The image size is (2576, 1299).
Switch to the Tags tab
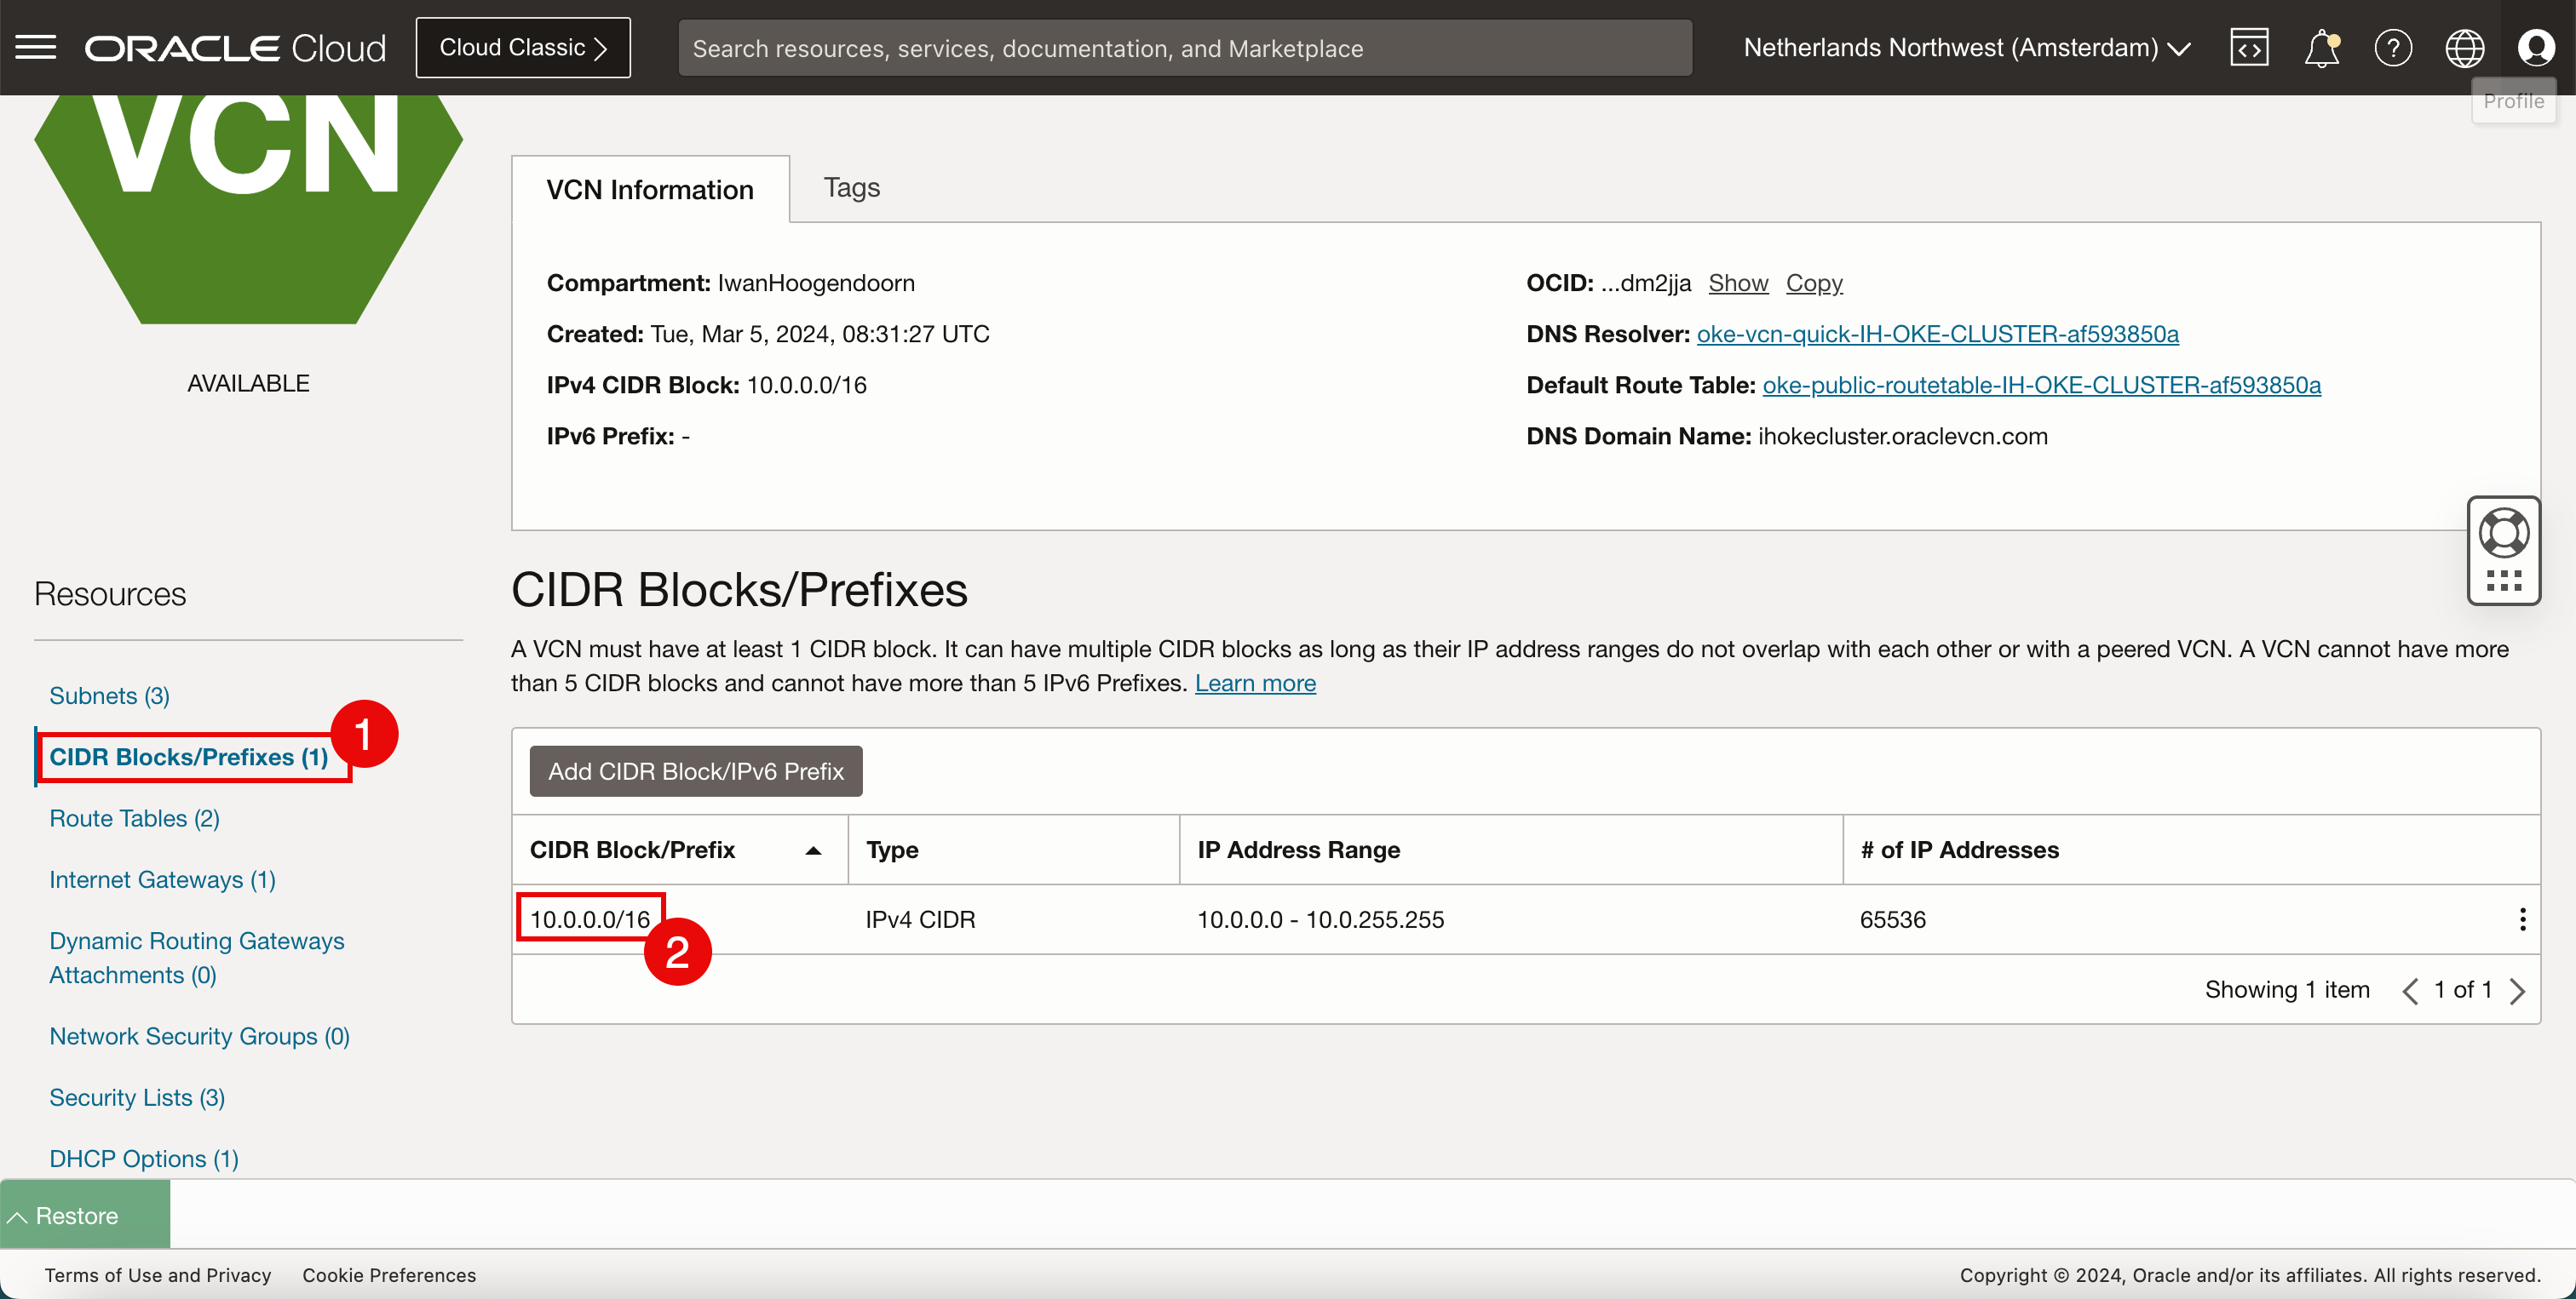pos(851,188)
